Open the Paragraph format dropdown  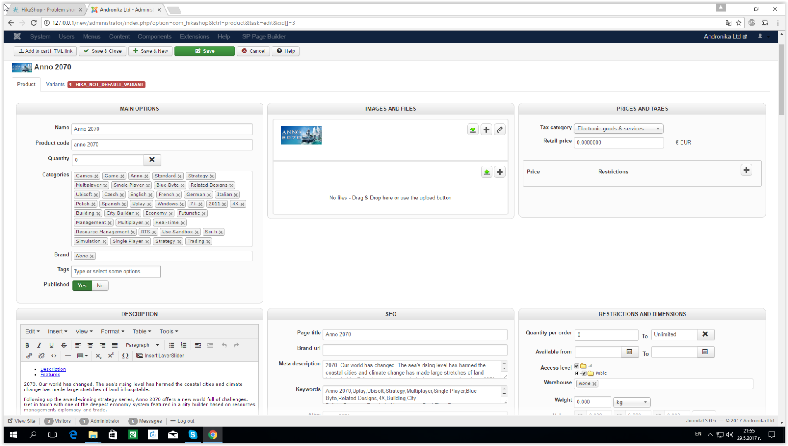click(x=142, y=345)
